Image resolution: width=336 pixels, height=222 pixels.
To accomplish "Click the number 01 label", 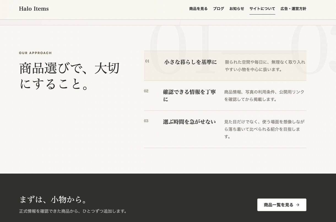I will click(147, 61).
